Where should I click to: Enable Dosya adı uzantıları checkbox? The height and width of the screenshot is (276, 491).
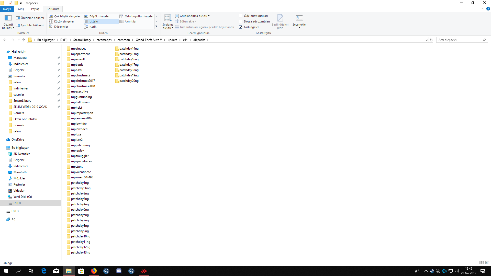(241, 21)
